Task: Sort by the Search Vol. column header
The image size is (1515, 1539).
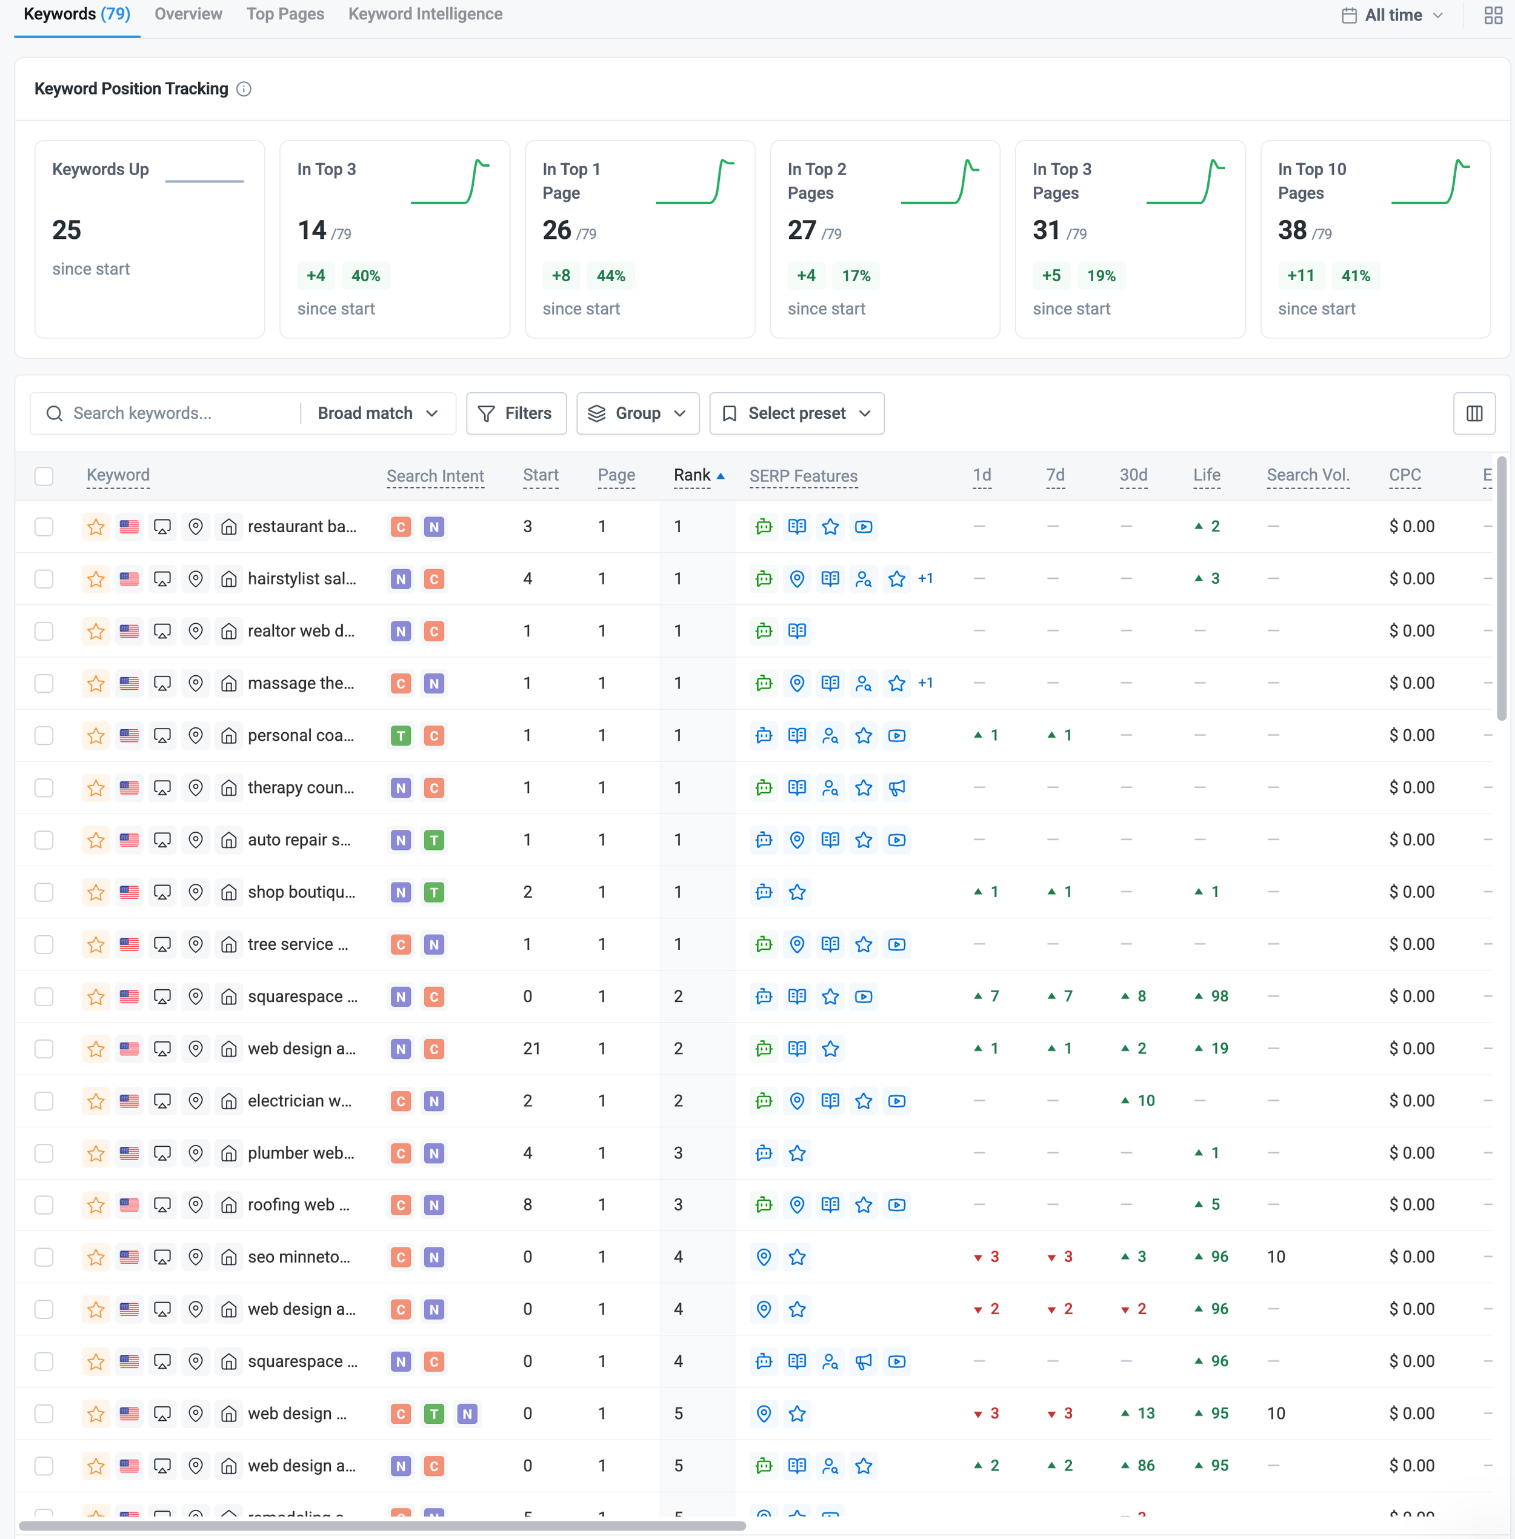Action: click(x=1307, y=475)
